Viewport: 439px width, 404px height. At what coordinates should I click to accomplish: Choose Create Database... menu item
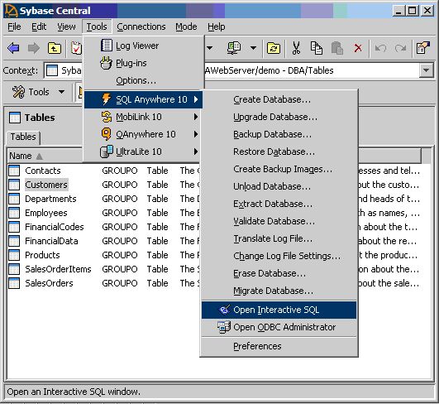(x=279, y=99)
